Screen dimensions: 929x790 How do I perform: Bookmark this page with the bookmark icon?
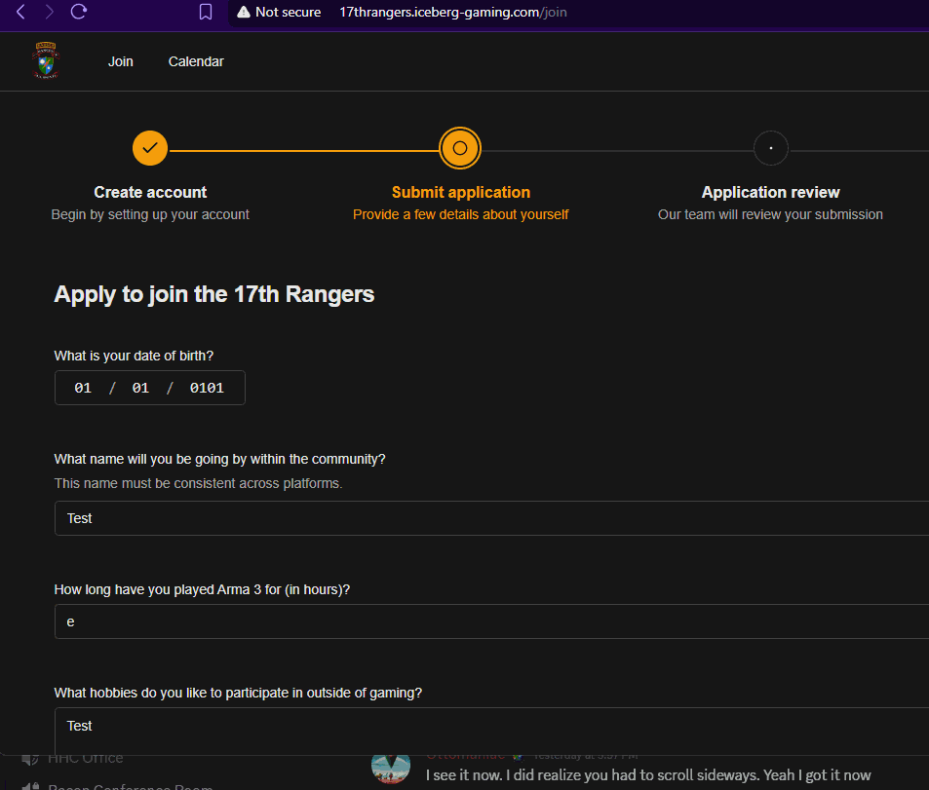point(206,13)
